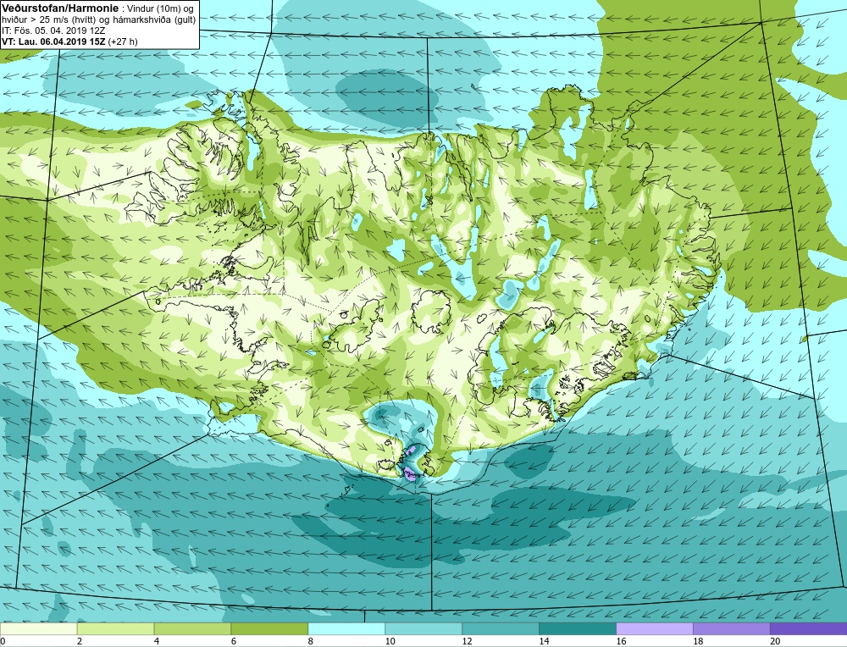This screenshot has height=647, width=847.
Task: Click the "20" label on the wind scale
Action: [775, 641]
